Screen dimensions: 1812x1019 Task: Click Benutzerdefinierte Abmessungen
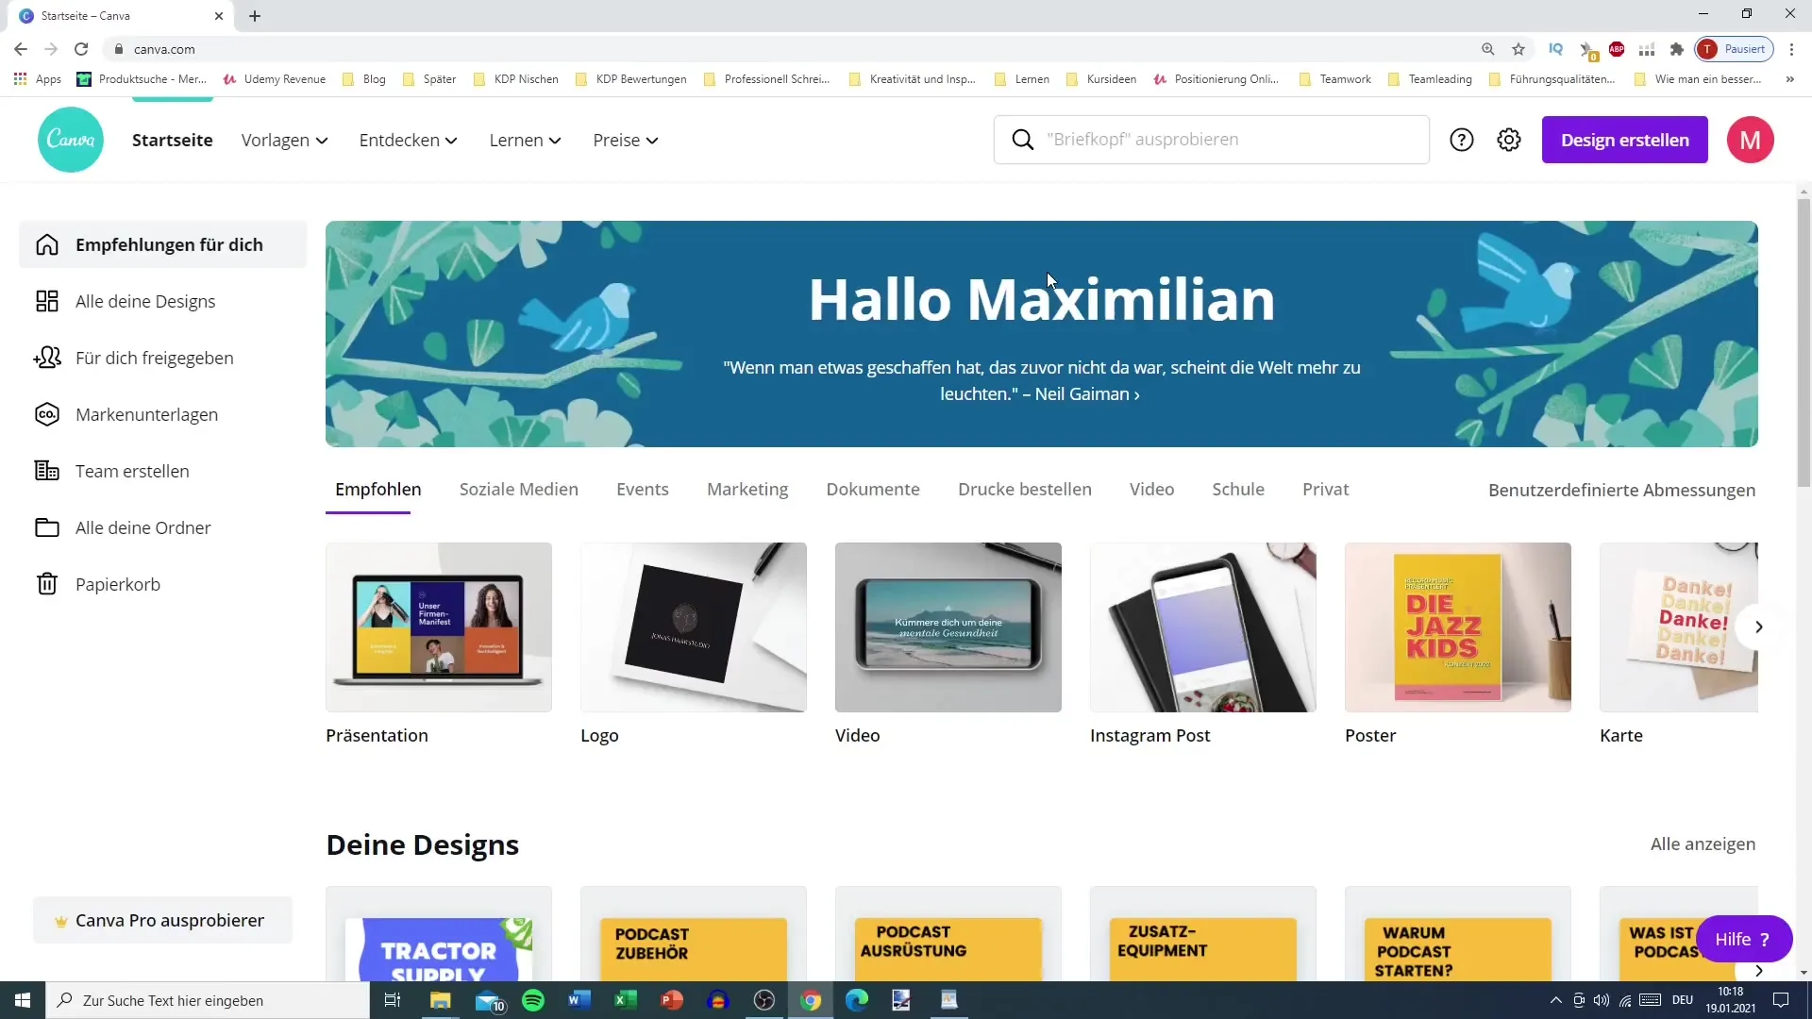click(1621, 490)
